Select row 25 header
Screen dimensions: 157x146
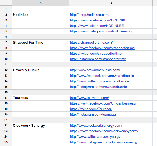6,142
